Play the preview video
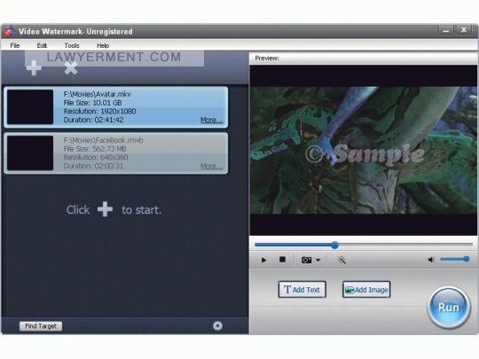Viewport: 479px width, 359px height. 263,260
